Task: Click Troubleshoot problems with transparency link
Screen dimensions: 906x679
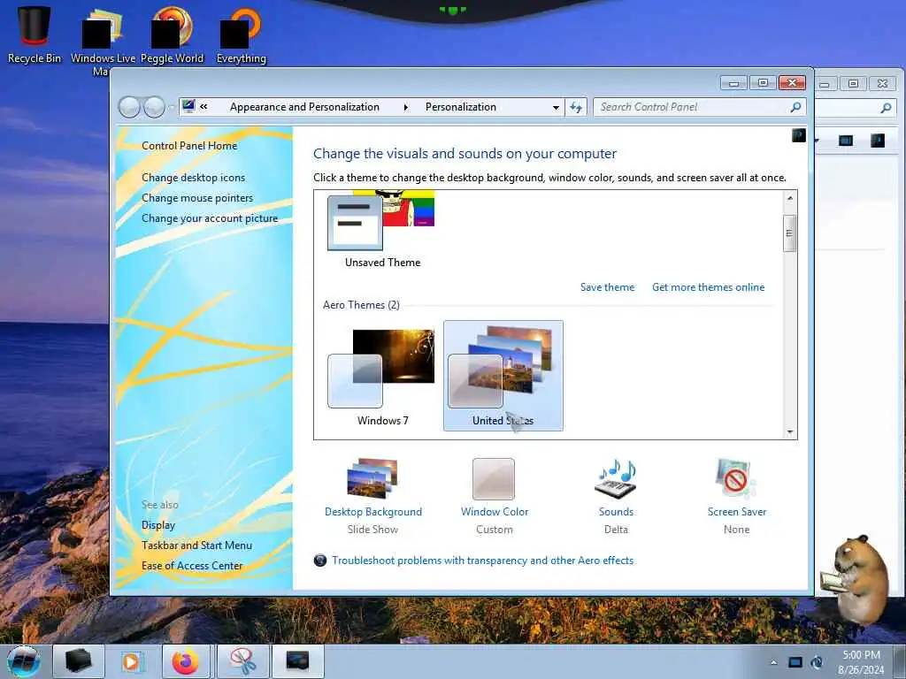Action: (x=482, y=560)
